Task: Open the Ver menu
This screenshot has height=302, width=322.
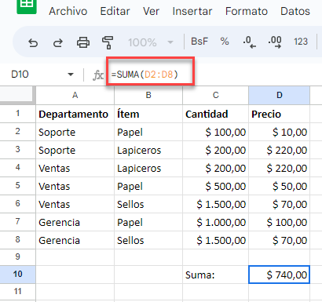Action: click(151, 11)
